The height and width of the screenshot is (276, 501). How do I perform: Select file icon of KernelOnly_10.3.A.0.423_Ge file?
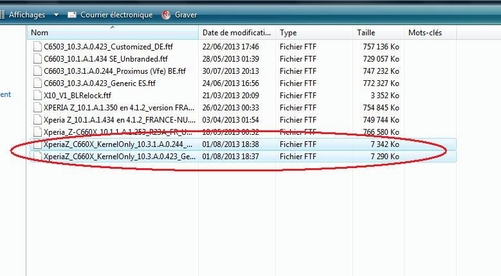pyautogui.click(x=38, y=157)
